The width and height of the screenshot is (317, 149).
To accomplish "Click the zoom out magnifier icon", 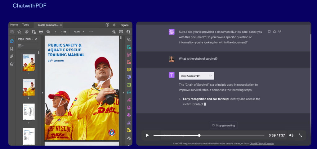I will [48, 32].
